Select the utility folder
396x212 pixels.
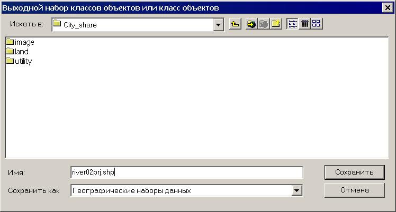click(x=19, y=61)
